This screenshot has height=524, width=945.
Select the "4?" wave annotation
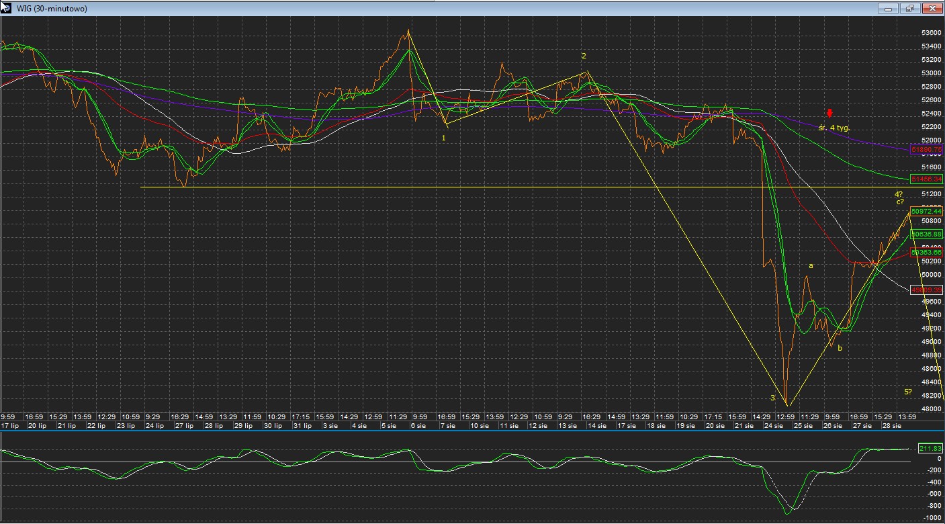pos(899,194)
